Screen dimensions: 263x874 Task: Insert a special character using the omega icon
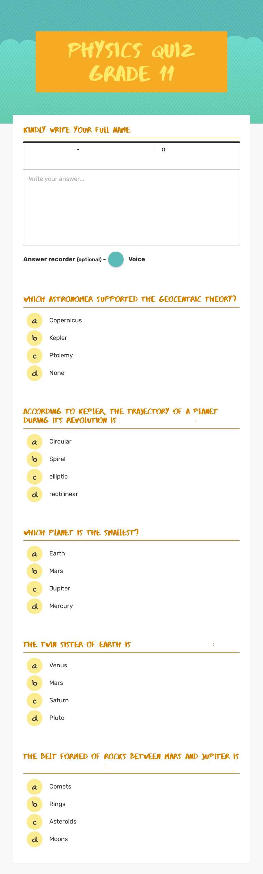coord(163,149)
